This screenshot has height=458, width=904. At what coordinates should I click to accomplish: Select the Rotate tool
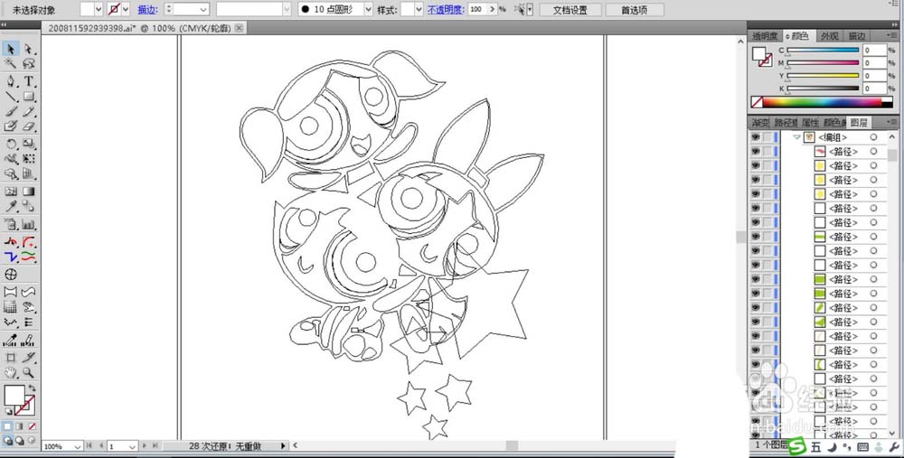coord(10,144)
